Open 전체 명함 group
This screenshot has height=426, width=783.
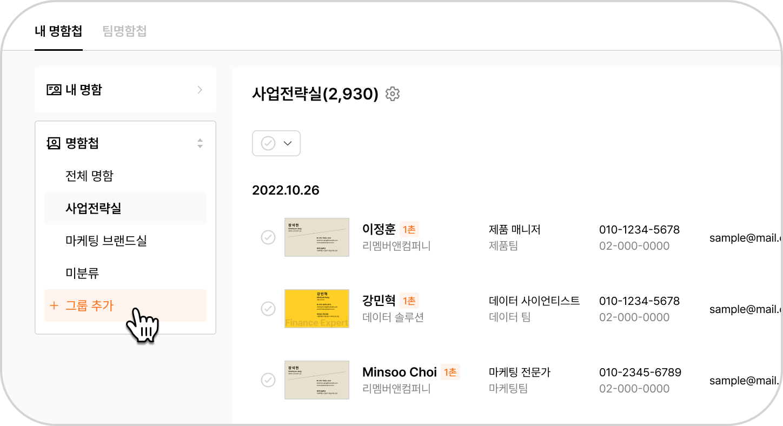pyautogui.click(x=125, y=176)
